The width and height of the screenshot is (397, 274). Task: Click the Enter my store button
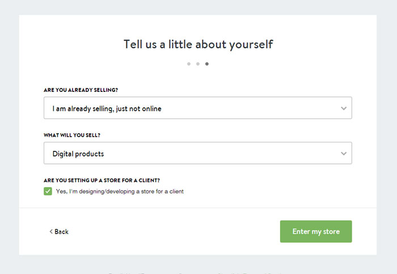coord(316,231)
